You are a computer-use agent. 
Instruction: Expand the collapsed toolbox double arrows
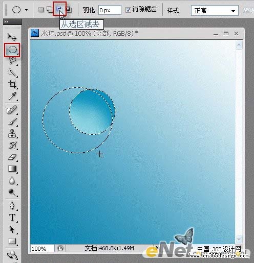coord(6,21)
